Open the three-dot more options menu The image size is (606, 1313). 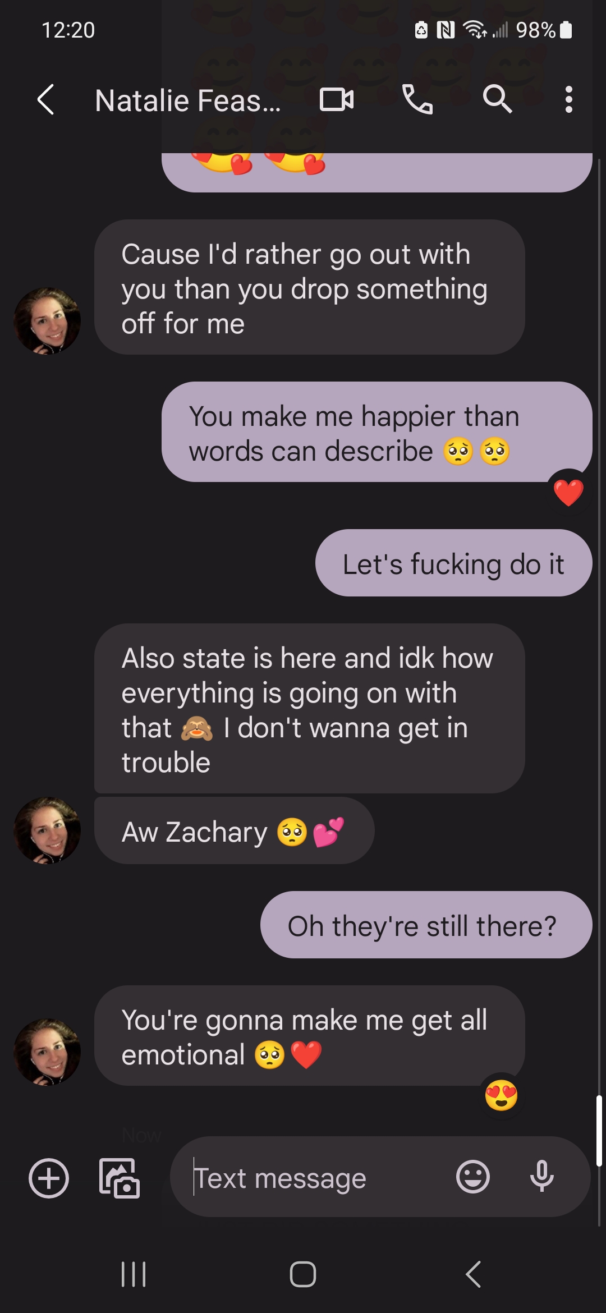coord(569,100)
